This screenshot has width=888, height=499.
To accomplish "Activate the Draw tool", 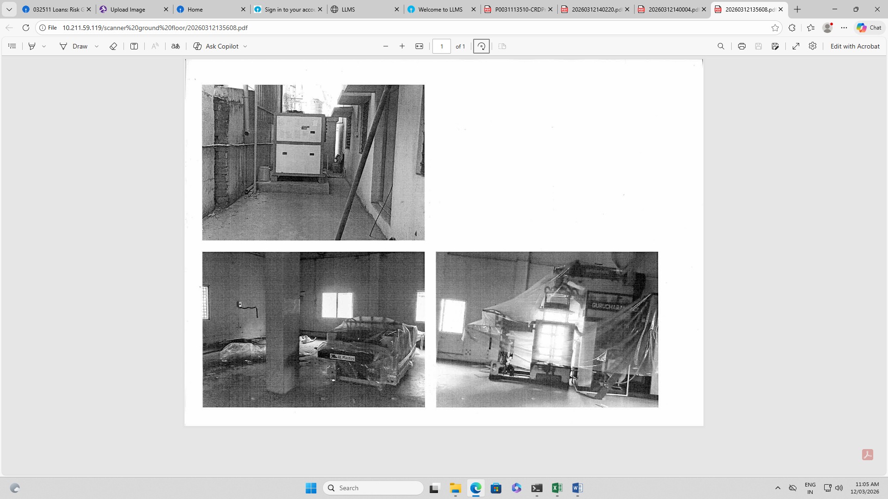I will pyautogui.click(x=74, y=46).
